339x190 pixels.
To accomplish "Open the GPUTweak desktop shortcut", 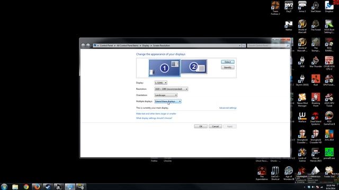I will (329, 80).
